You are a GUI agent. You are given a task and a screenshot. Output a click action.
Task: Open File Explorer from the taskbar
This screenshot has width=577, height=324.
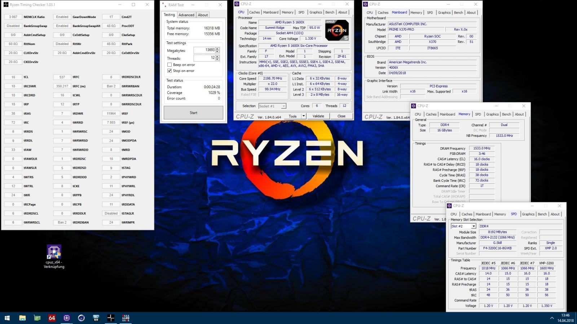[x=22, y=318]
